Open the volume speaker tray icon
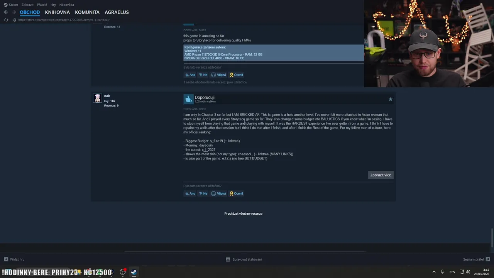494x278 pixels. click(x=468, y=272)
